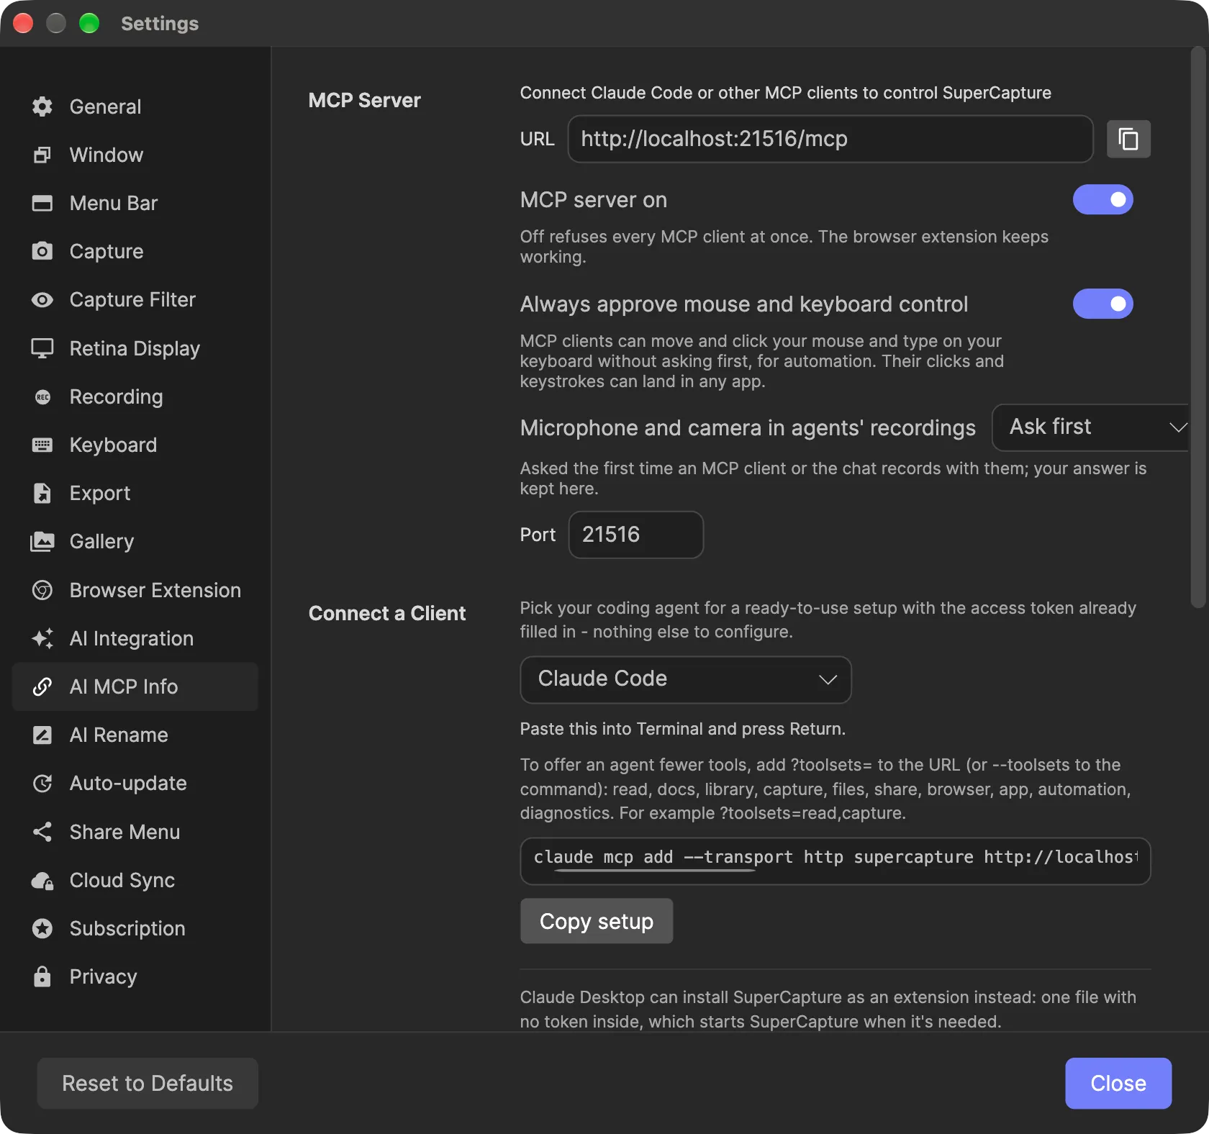
Task: Click the Capture Filter eye icon
Action: pos(42,299)
